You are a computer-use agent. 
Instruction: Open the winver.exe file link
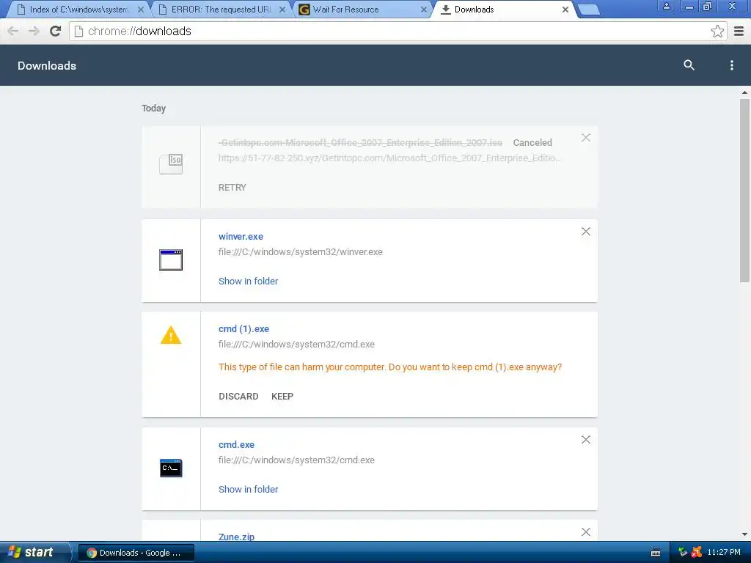[x=241, y=237]
